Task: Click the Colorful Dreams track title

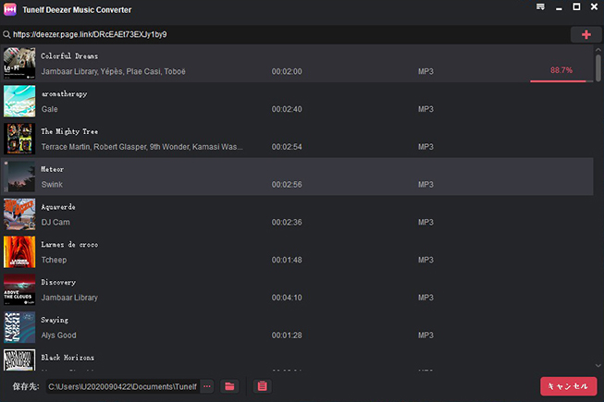Action: point(69,56)
